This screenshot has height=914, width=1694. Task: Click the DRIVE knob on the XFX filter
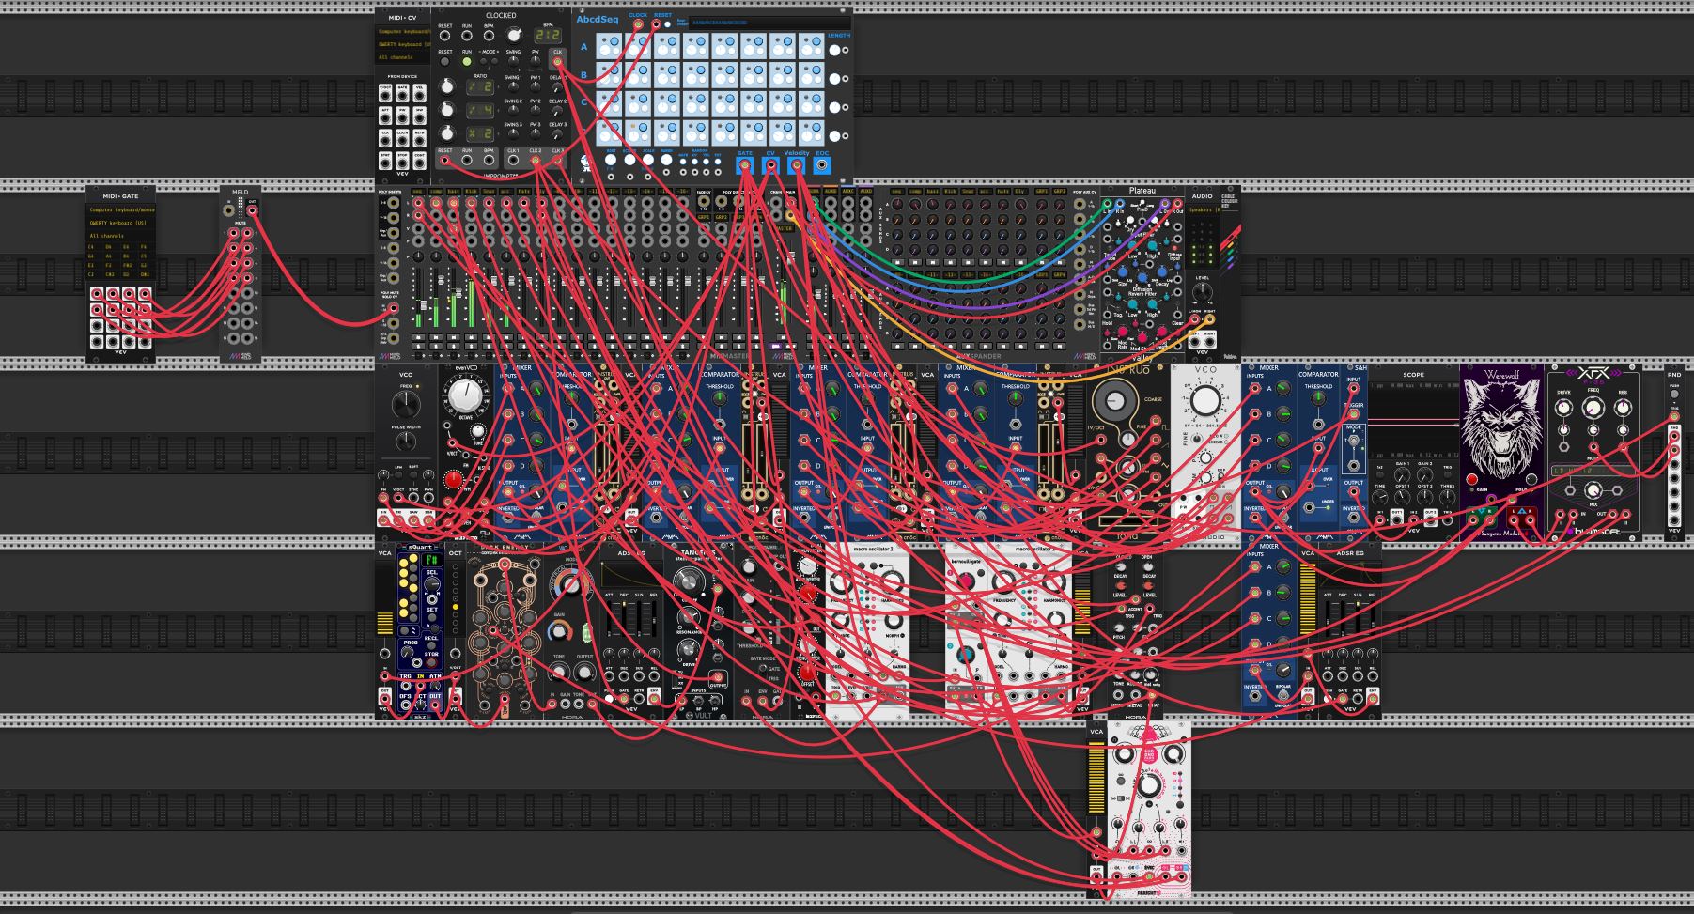[1563, 408]
